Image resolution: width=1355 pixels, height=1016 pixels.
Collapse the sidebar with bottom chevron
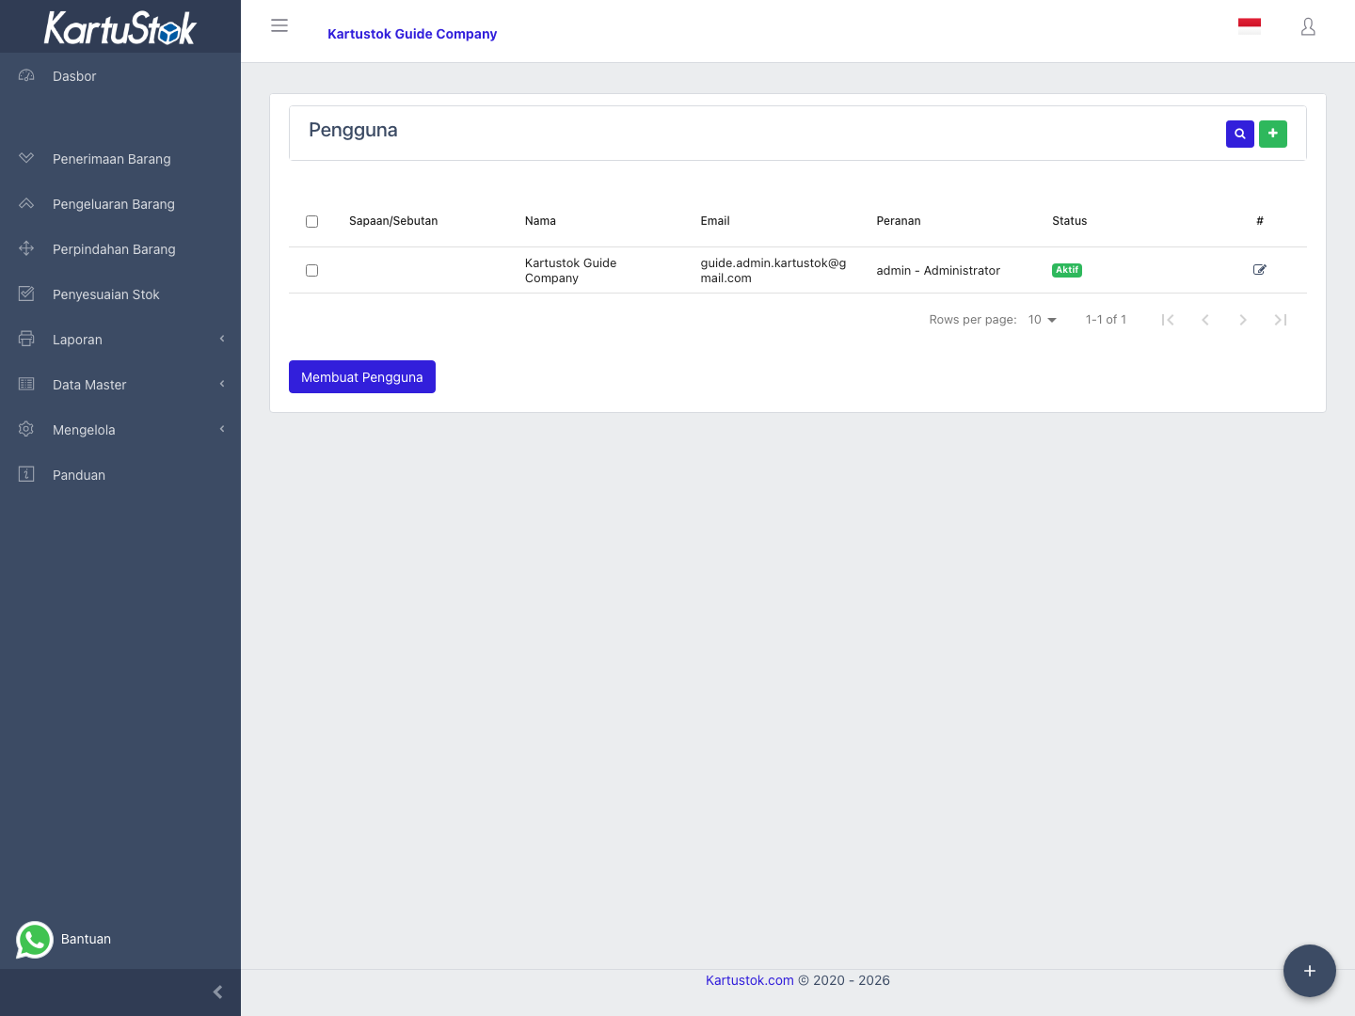[217, 992]
